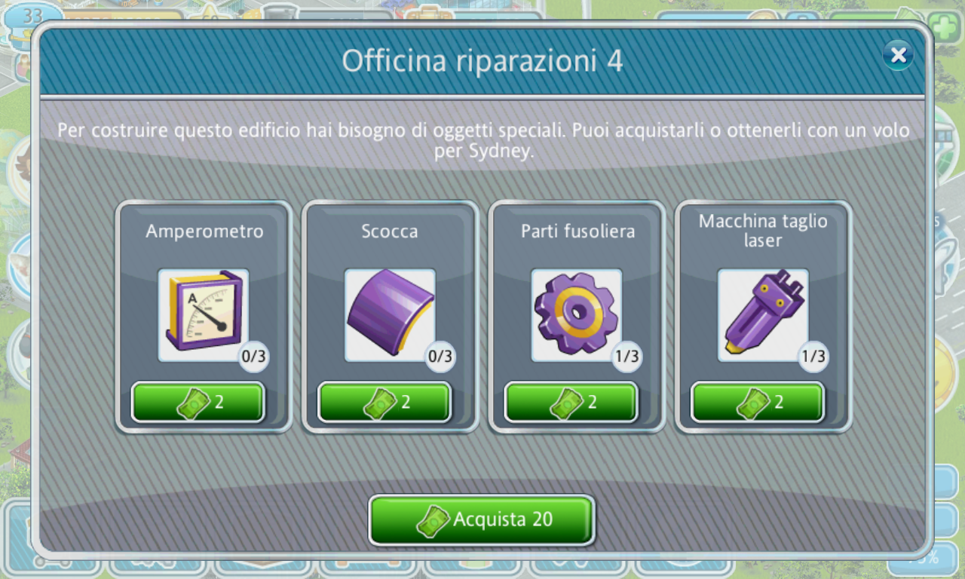
Task: Click the 1/3 counter on Parti fusoliera
Action: pos(627,357)
